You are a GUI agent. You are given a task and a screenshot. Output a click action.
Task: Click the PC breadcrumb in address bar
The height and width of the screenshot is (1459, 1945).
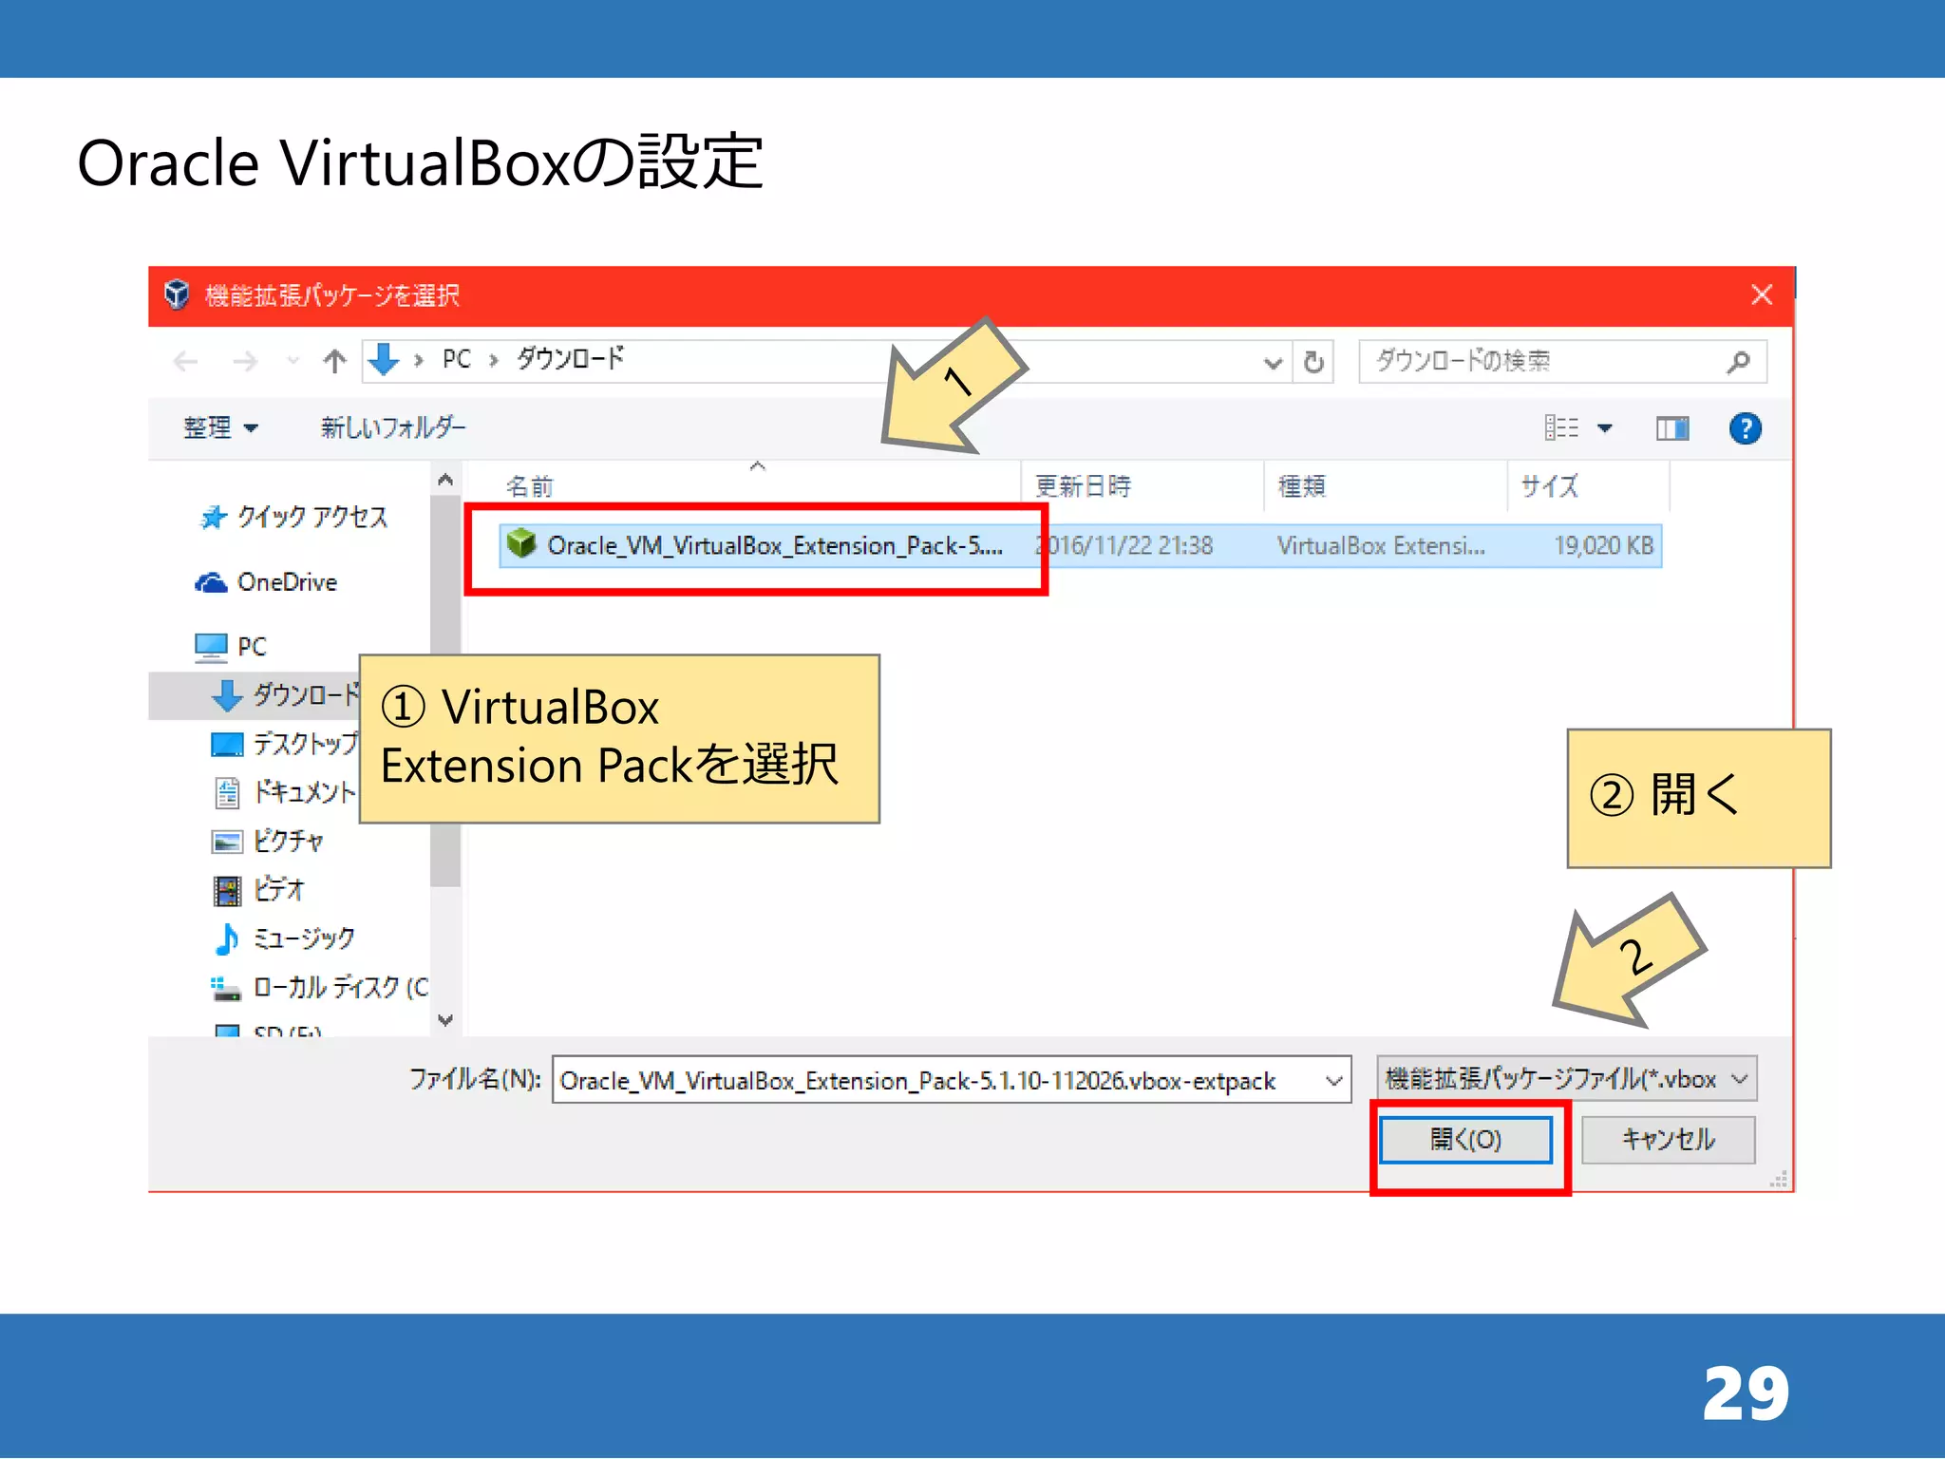(x=456, y=359)
